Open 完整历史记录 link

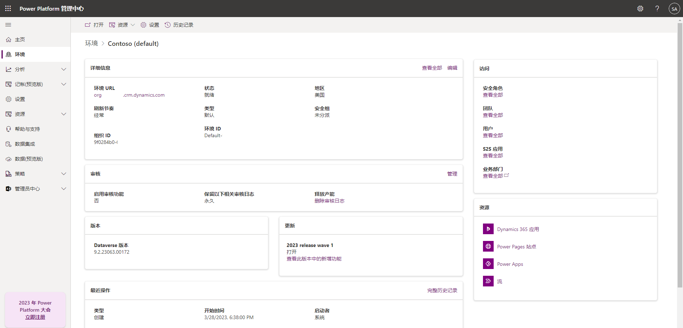(x=442, y=290)
